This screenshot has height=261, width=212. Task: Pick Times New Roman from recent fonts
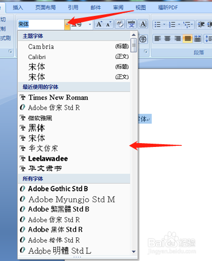(x=74, y=98)
